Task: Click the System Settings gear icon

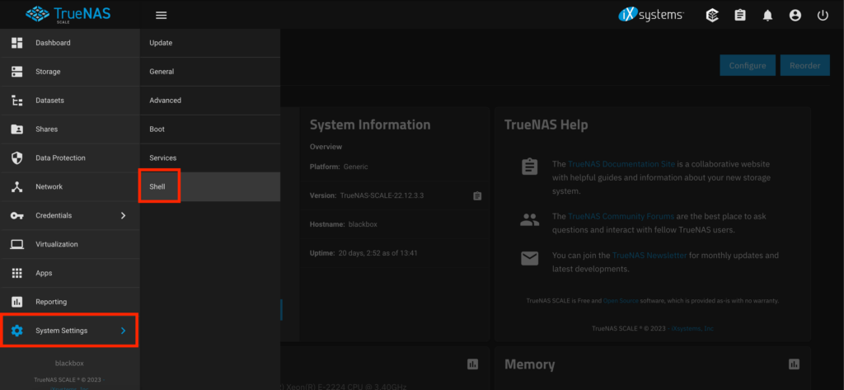Action: 17,331
